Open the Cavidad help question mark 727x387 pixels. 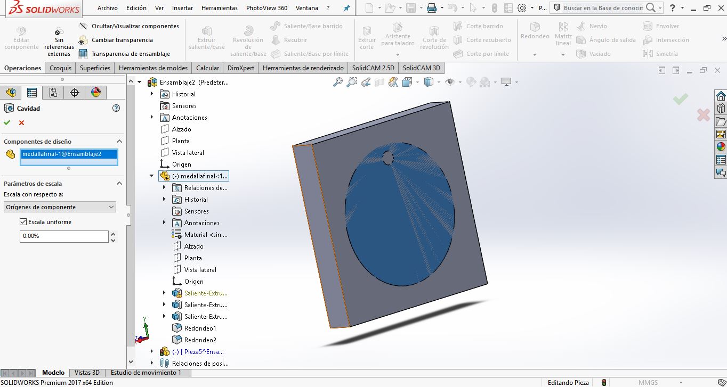click(116, 108)
